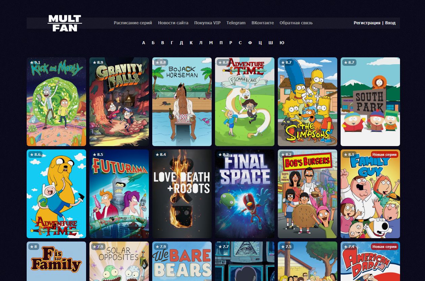Jump to letter Ц in the index
This screenshot has width=425, height=281.
(260, 43)
